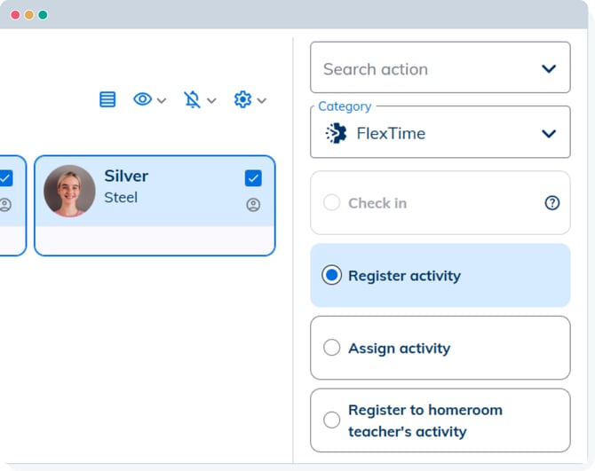The width and height of the screenshot is (595, 471).
Task: Toggle checkbox on the left partial card
Action: 5,178
